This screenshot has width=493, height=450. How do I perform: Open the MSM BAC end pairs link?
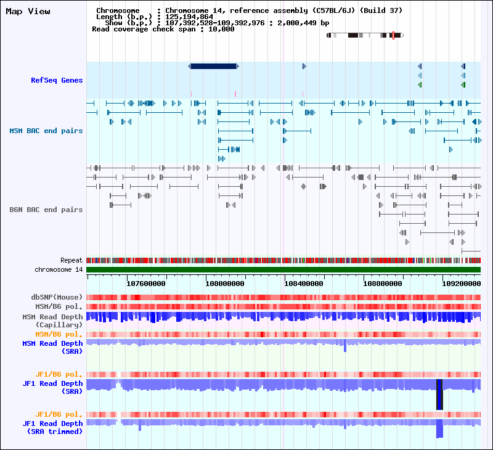46,131
